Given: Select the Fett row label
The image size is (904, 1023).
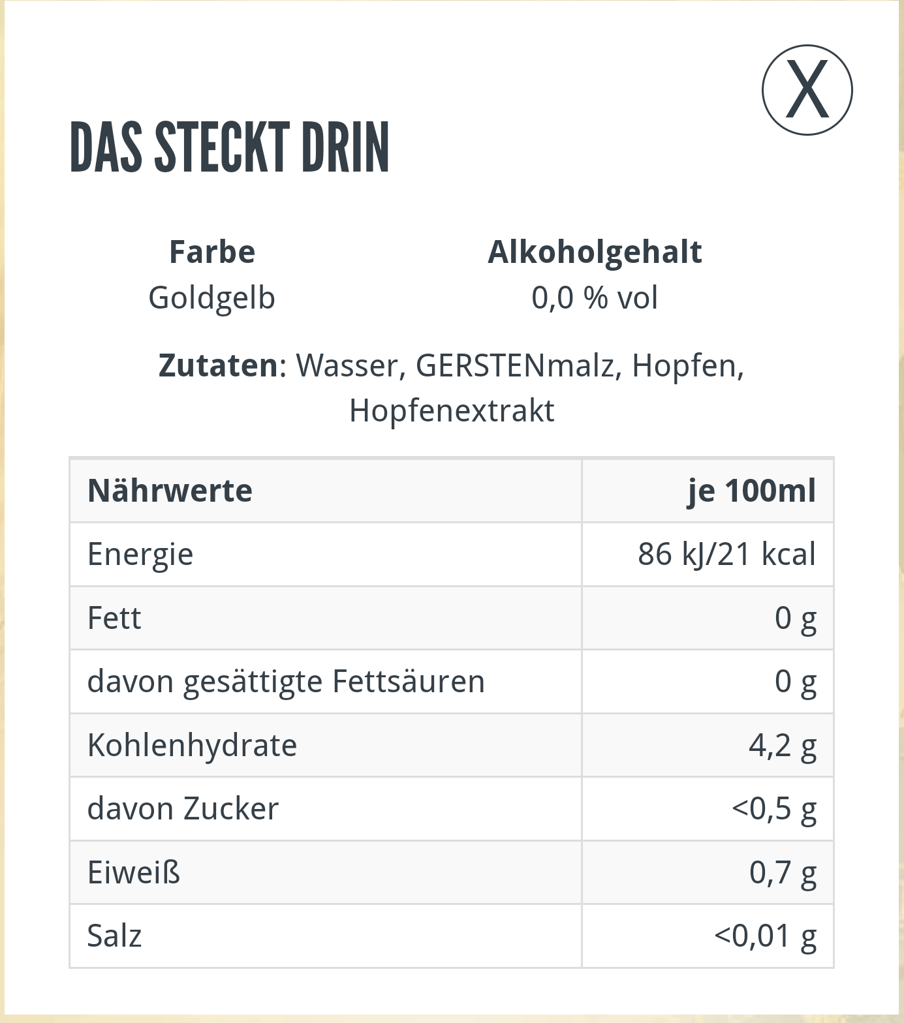Looking at the screenshot, I should click(114, 618).
